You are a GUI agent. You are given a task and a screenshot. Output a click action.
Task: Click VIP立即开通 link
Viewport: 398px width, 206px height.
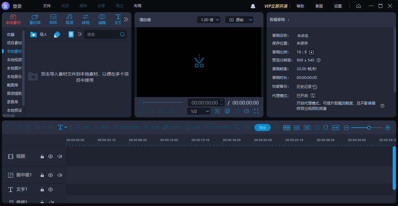pyautogui.click(x=276, y=6)
